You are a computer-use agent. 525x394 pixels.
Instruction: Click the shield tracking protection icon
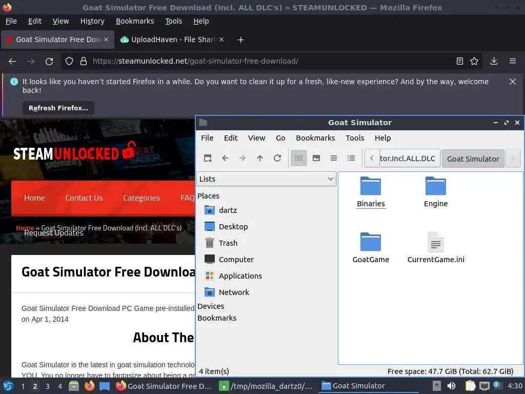(69, 62)
